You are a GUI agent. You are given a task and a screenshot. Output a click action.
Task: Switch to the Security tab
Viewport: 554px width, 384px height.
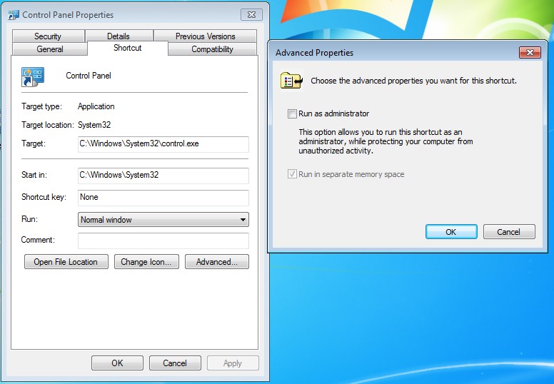point(48,36)
